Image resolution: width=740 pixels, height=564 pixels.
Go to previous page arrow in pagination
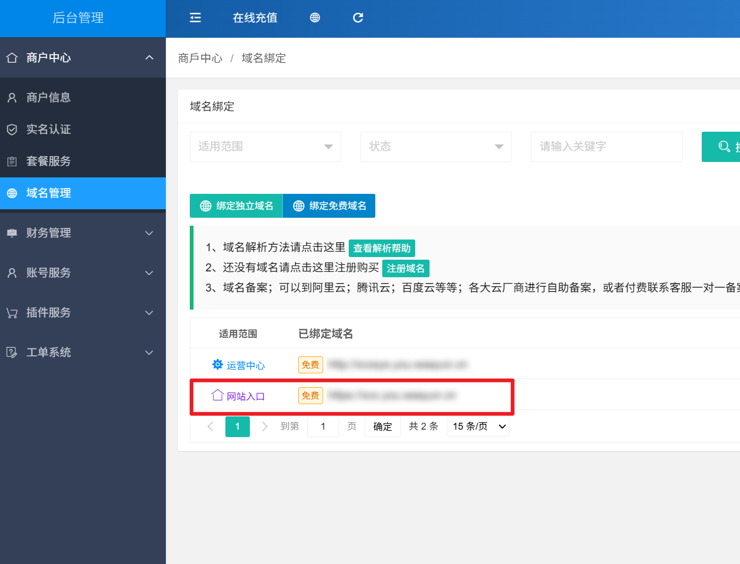point(211,426)
